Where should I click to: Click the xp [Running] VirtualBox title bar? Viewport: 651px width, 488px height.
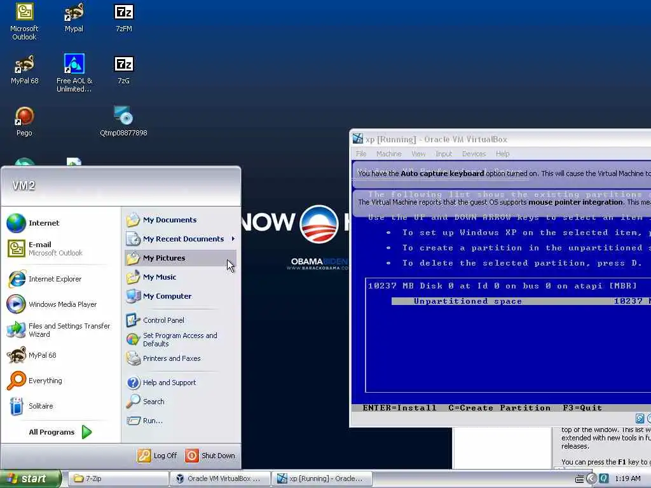click(502, 139)
